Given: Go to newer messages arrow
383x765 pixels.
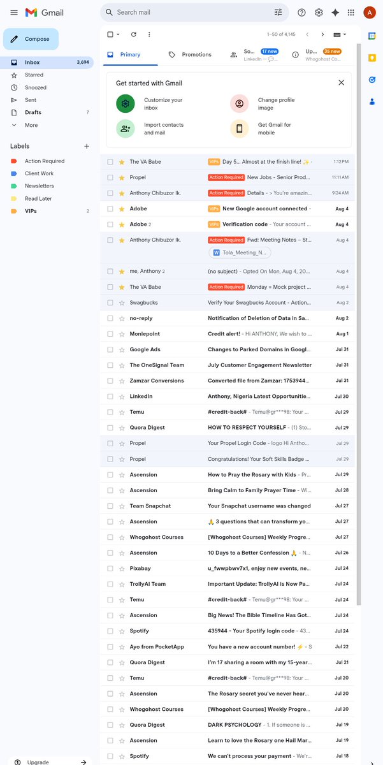Looking at the screenshot, I should pyautogui.click(x=307, y=34).
